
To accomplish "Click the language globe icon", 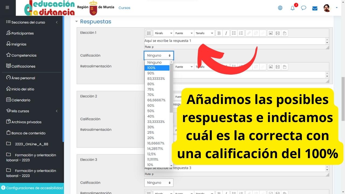I will pos(280,8).
